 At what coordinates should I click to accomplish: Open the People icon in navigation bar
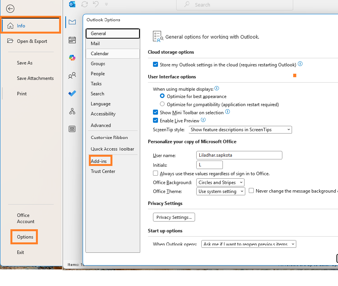point(72,75)
